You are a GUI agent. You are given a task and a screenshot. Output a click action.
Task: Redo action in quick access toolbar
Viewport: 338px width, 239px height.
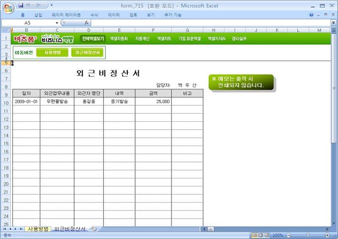[39, 5]
